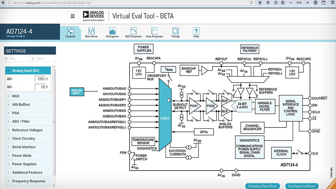Open the Histogram tab
336x189 pixels.
[x=112, y=33]
